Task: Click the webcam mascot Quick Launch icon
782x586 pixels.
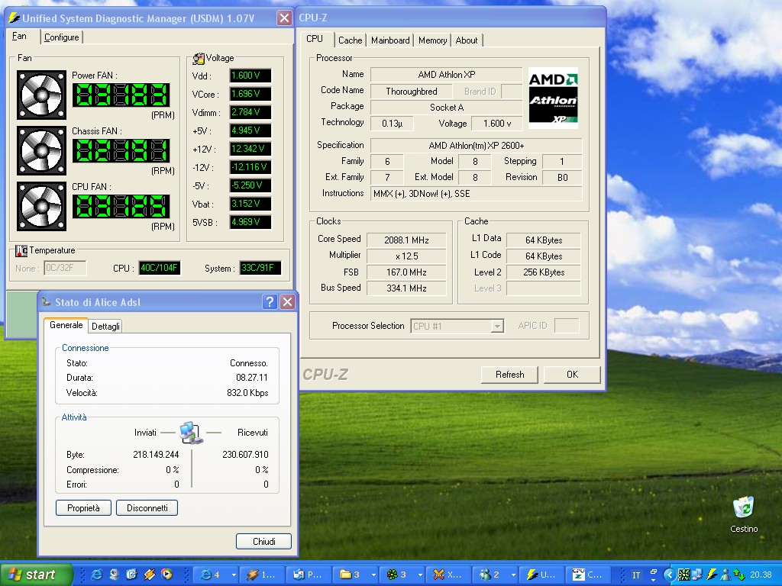Action: tap(114, 575)
